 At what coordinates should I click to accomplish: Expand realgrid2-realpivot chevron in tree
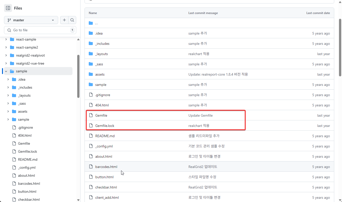[x=6, y=55]
